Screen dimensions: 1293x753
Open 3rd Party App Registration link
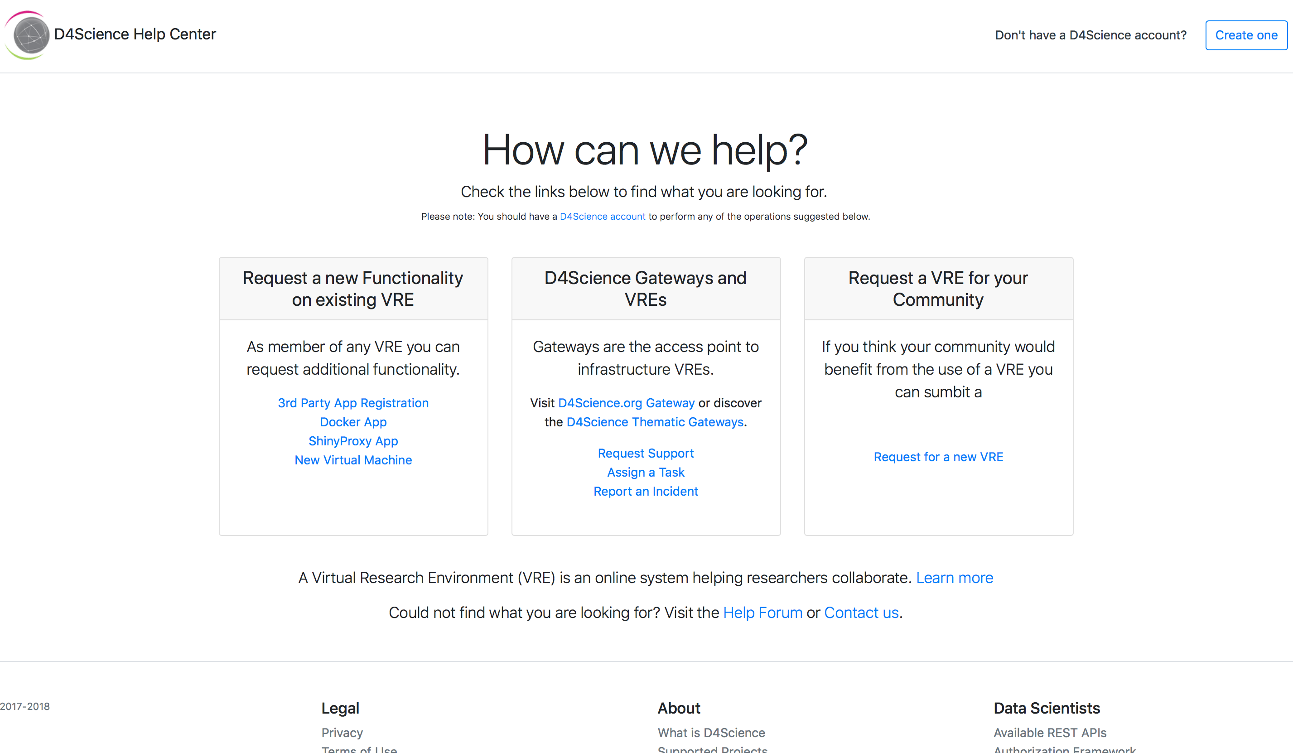click(353, 403)
